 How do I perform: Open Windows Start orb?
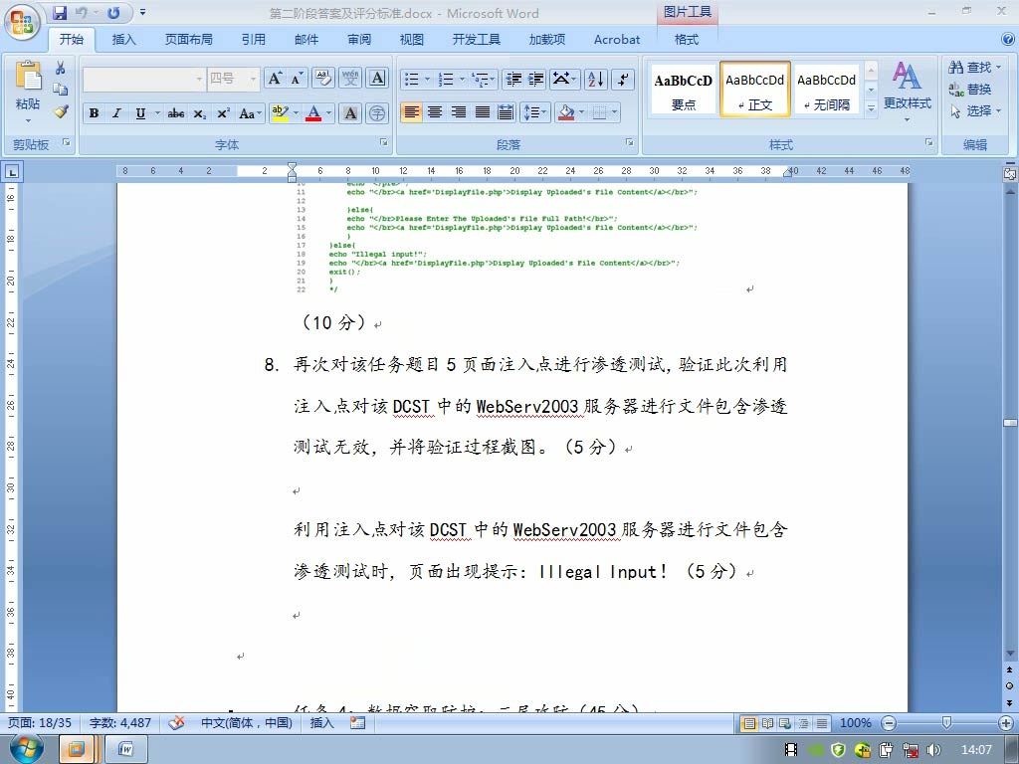point(26,748)
